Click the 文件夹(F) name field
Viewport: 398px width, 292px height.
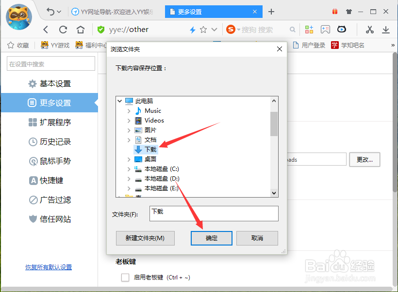click(x=214, y=214)
